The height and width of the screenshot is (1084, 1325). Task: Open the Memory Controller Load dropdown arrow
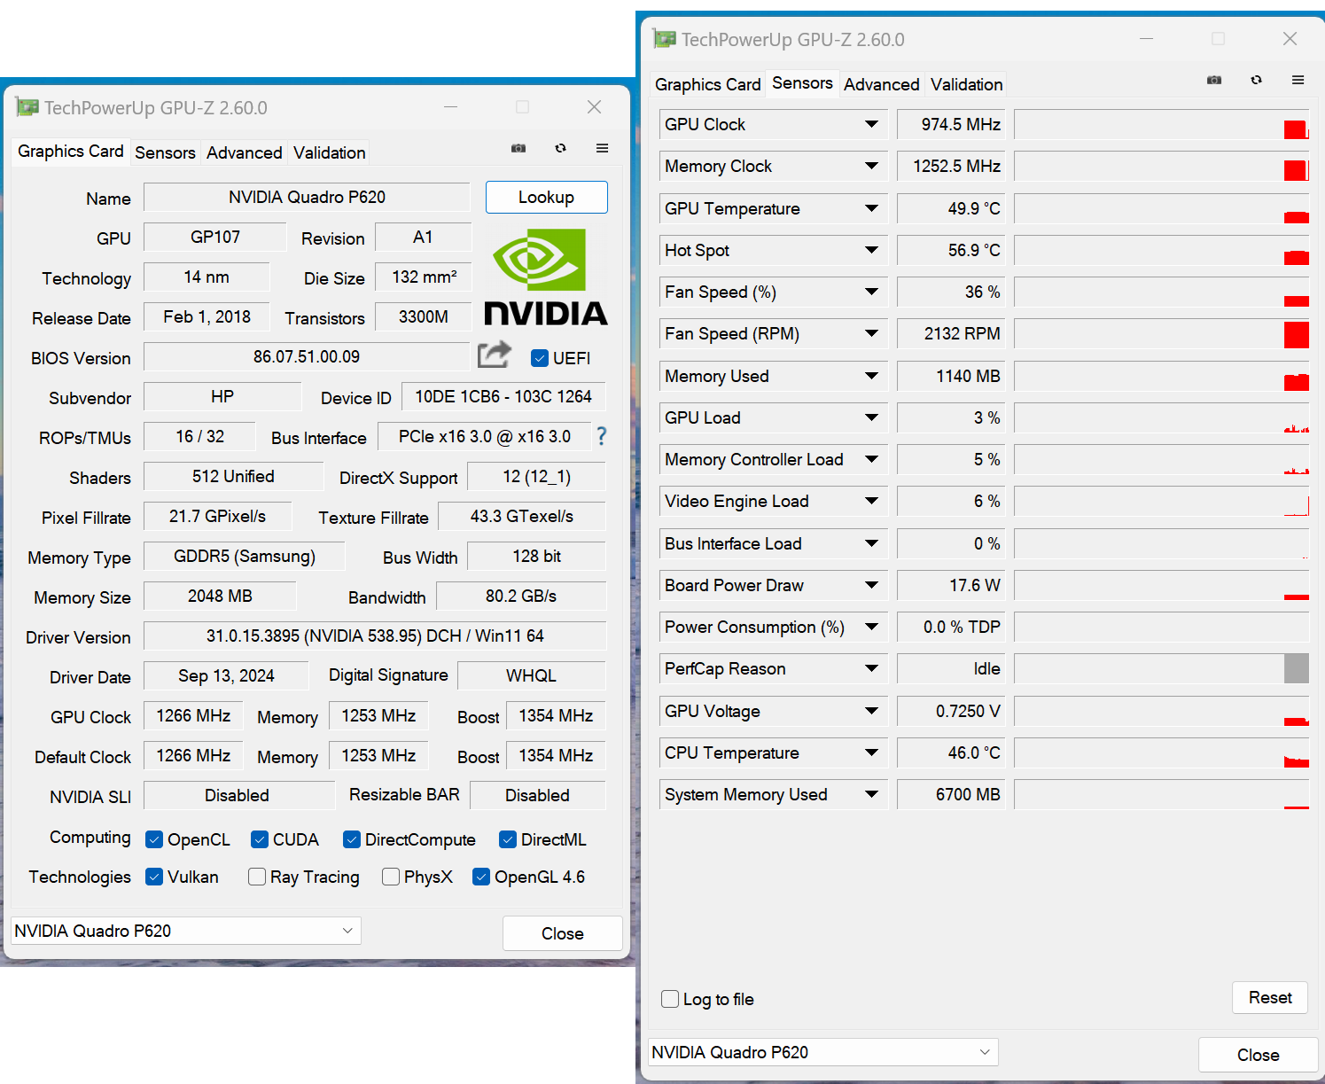(x=872, y=459)
